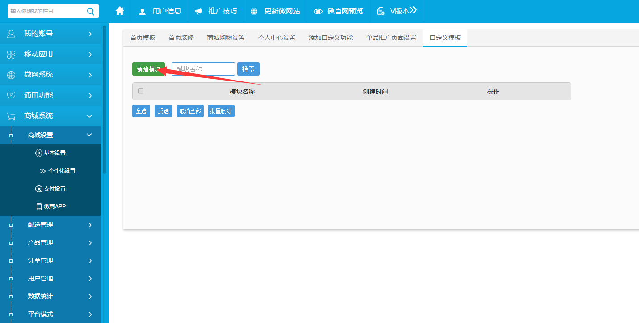639x323 pixels.
Task: Open 基本设置 gear icon item
Action: pos(38,153)
